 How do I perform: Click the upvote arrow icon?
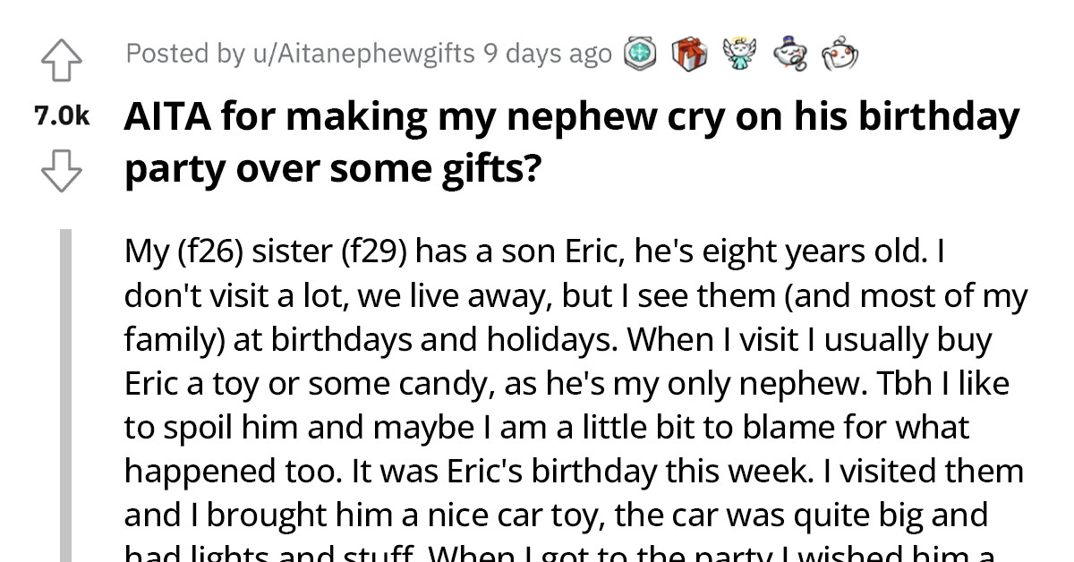click(62, 61)
